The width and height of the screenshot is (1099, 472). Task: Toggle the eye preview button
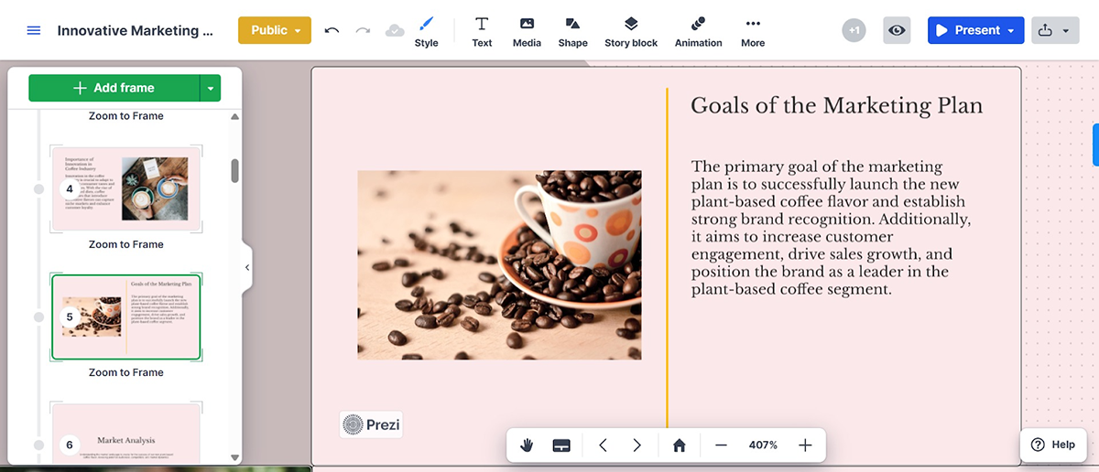[x=897, y=30]
